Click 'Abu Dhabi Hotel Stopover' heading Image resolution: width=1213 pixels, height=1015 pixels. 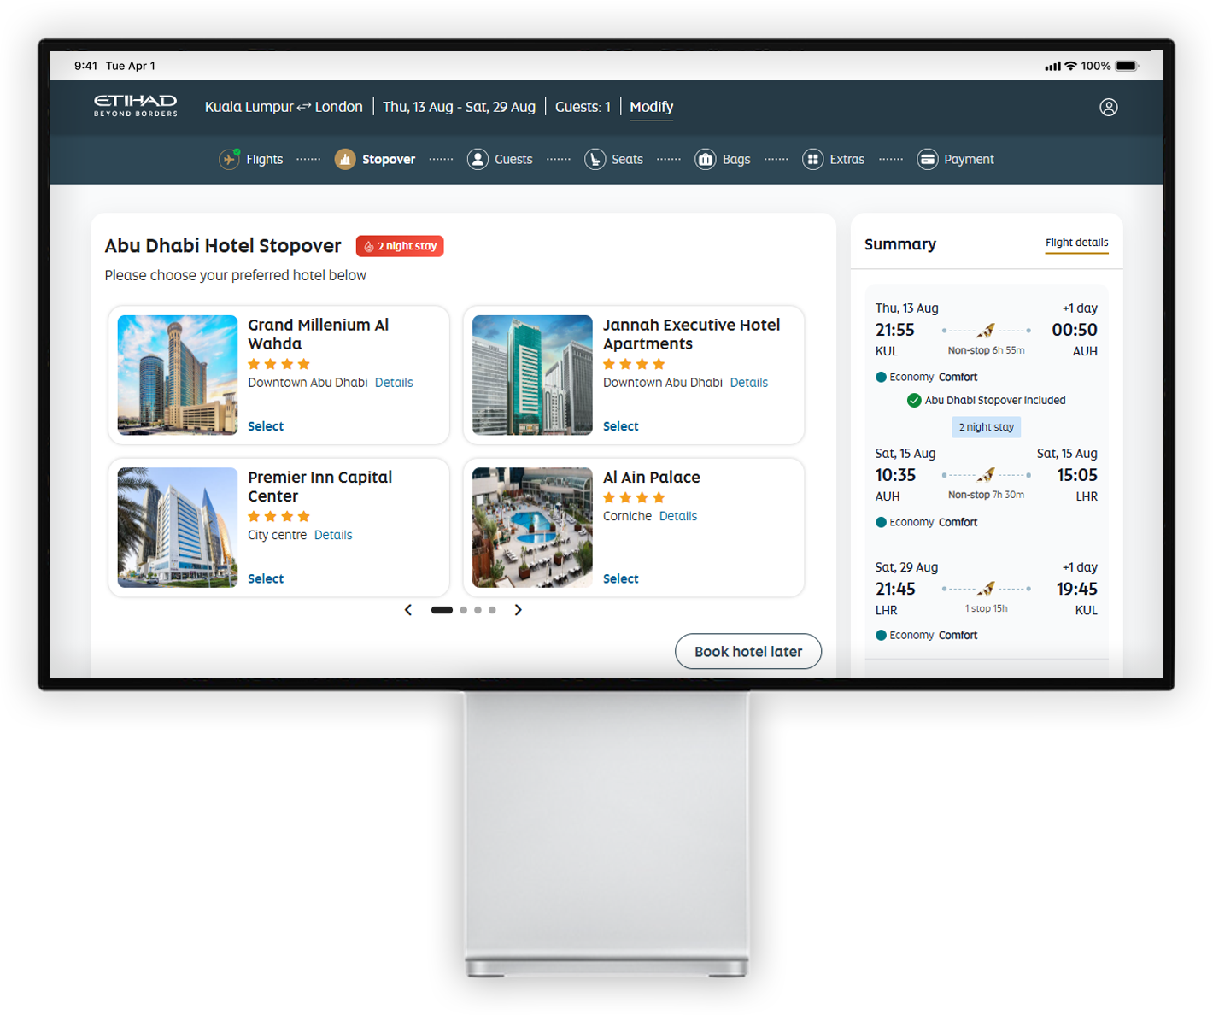tap(223, 246)
